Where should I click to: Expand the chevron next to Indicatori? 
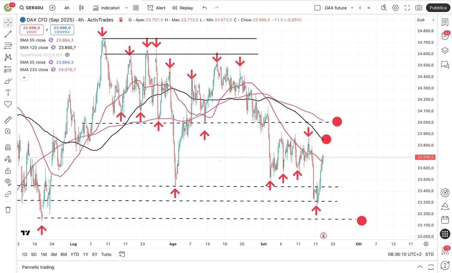pos(126,8)
